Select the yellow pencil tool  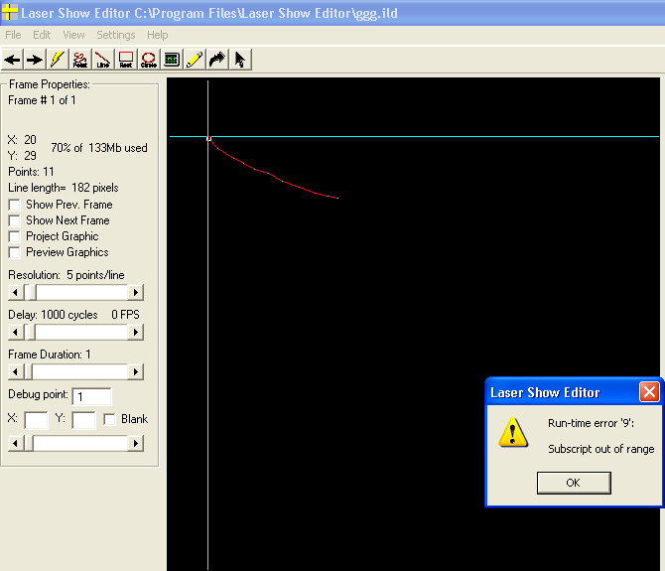coord(195,60)
